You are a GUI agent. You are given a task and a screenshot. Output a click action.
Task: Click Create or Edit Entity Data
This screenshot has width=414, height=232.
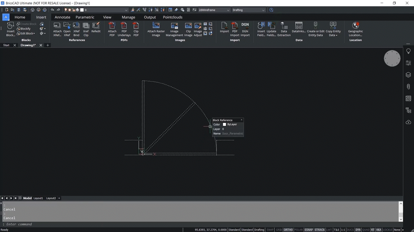click(315, 29)
